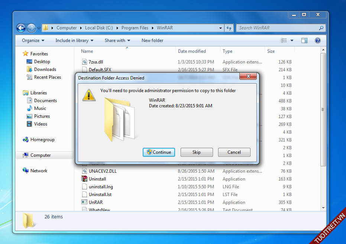The image size is (346, 244).
Task: Select Favorites in navigation pane
Action: pos(39,53)
